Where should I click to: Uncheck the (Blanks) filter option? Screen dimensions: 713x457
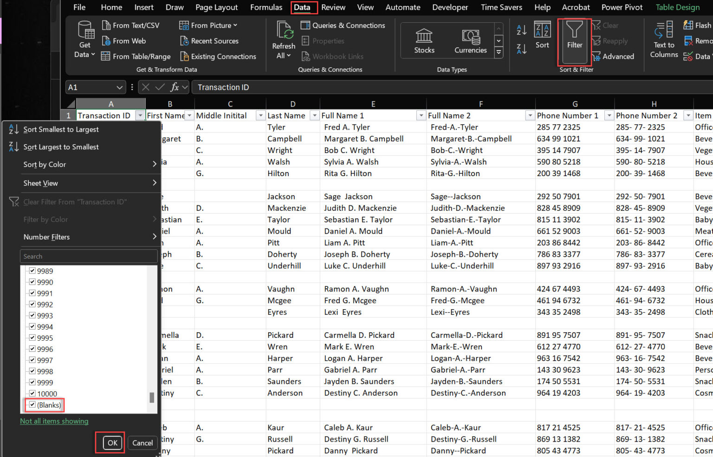pos(32,405)
